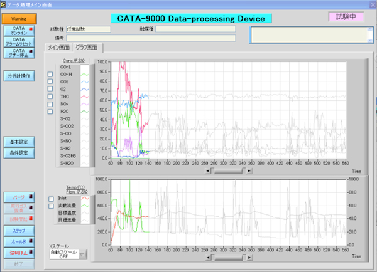
Task: Click the CATA アラームリセット button
Action: pyautogui.click(x=19, y=42)
